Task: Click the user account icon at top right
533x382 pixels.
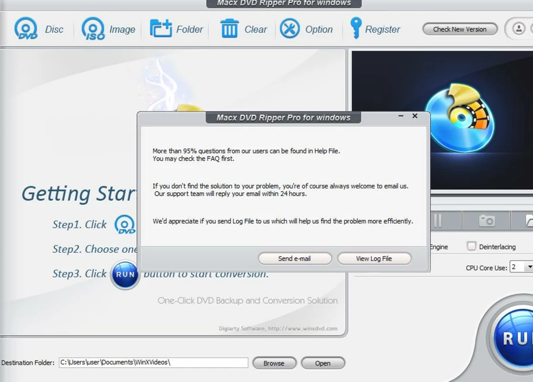Action: [519, 29]
